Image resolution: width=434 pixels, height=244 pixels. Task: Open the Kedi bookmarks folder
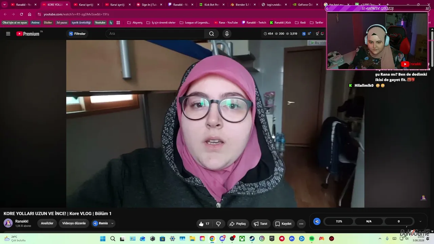pyautogui.click(x=300, y=23)
